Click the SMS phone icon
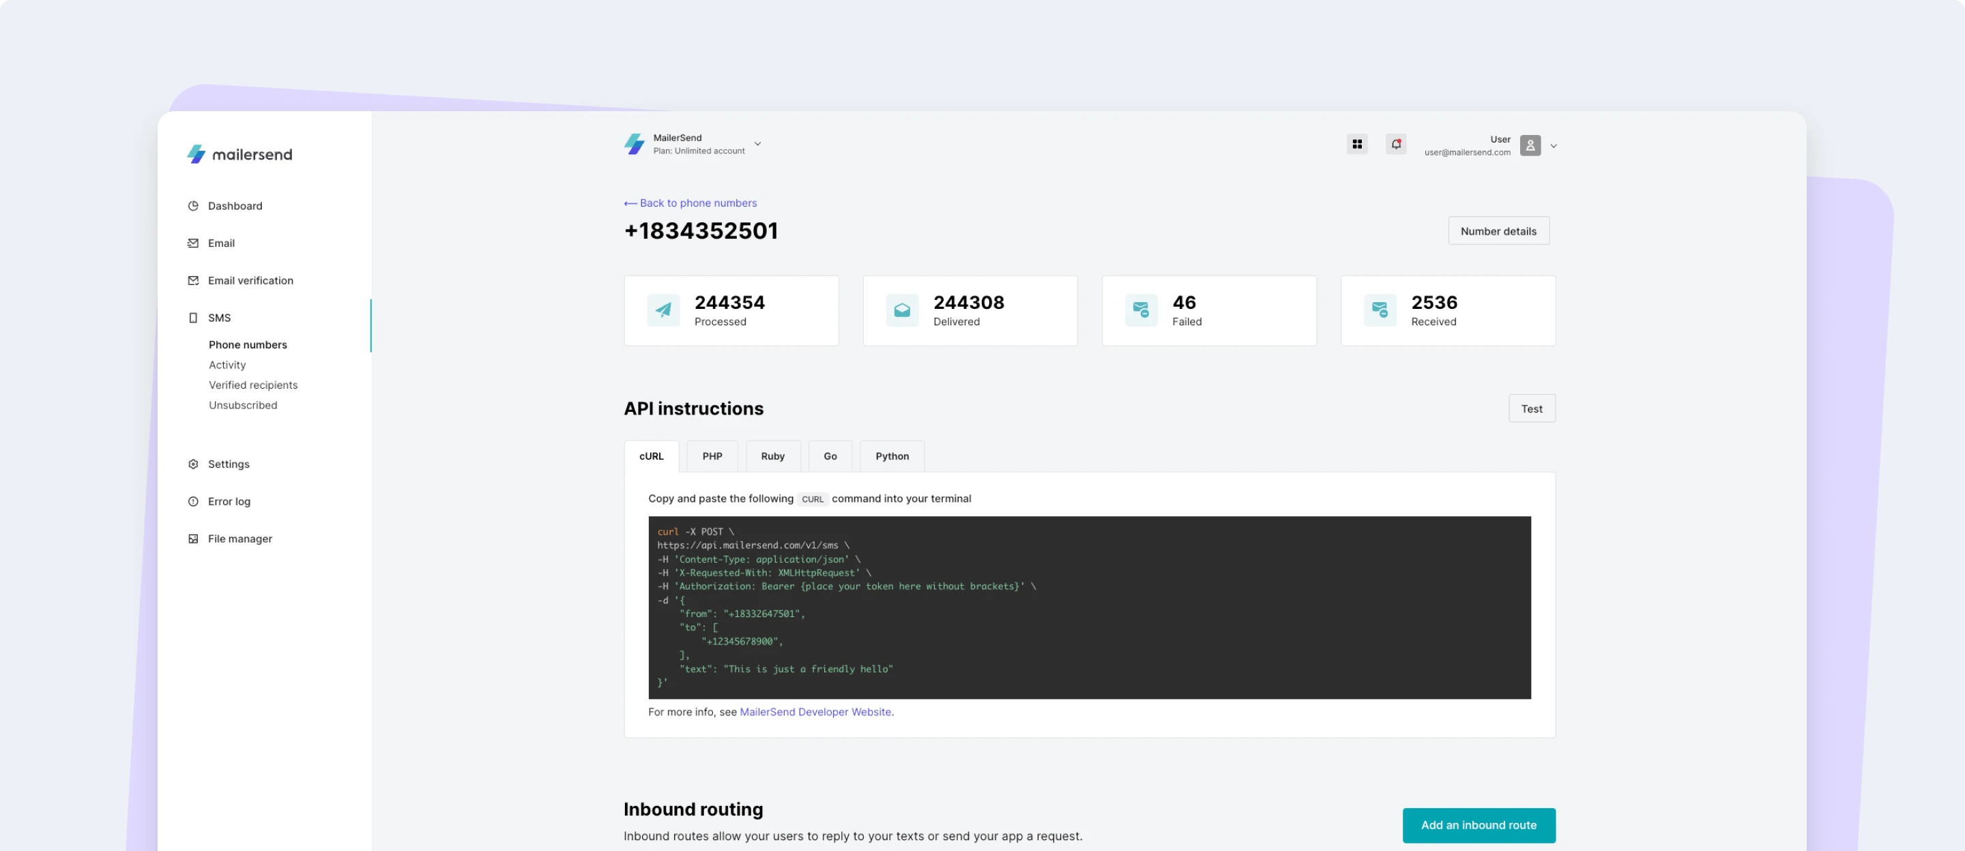Screen dimensions: 1965x851 click(x=193, y=318)
